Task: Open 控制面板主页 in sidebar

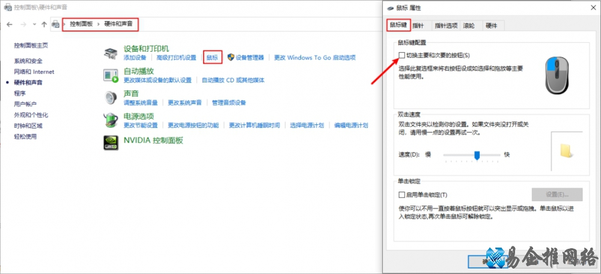Action: (x=31, y=45)
